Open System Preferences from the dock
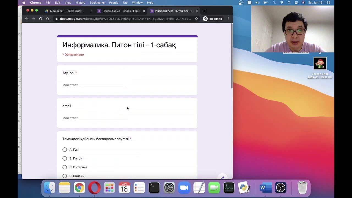 coord(169,188)
